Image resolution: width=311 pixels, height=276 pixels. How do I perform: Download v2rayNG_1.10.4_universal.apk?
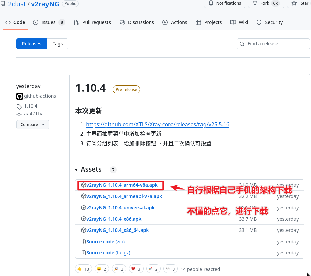click(120, 208)
